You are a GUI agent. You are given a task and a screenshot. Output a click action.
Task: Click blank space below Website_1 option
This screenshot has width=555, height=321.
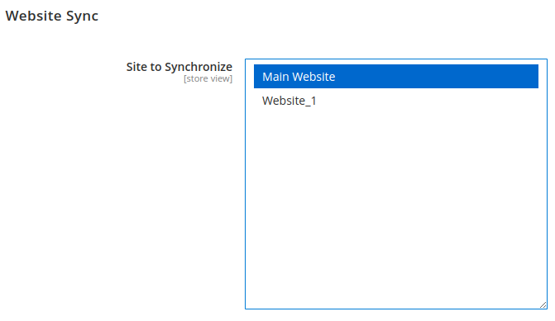coord(395,208)
